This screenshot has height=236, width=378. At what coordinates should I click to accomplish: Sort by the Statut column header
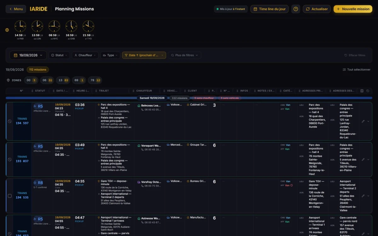(40, 91)
